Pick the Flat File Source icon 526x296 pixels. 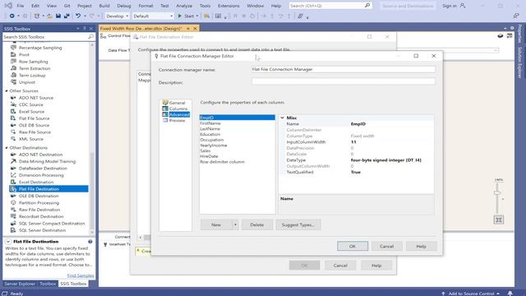pyautogui.click(x=13, y=118)
